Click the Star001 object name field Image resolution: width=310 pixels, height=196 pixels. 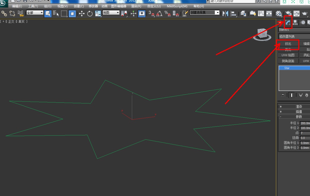294,30
